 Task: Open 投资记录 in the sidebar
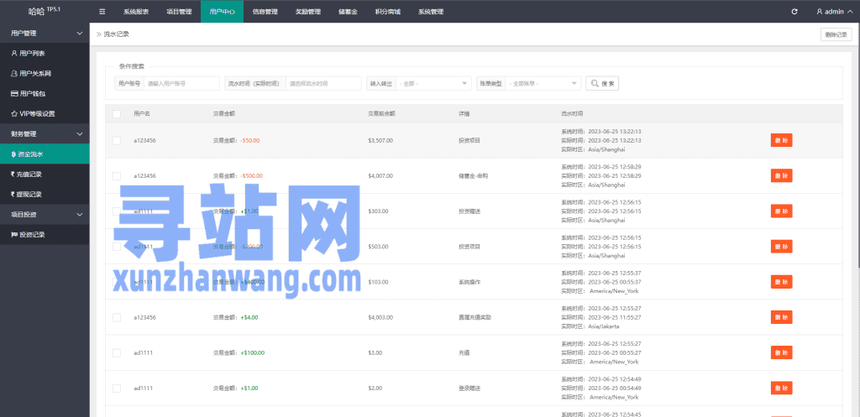45,235
